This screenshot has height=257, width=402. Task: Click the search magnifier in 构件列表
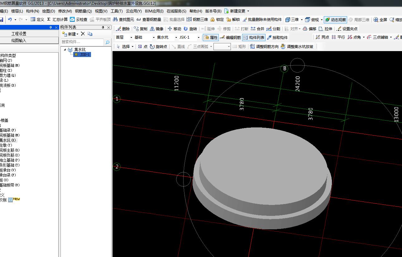click(108, 42)
